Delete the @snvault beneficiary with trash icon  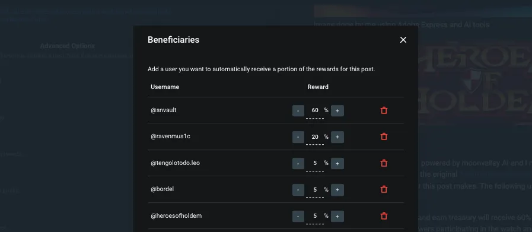(384, 110)
